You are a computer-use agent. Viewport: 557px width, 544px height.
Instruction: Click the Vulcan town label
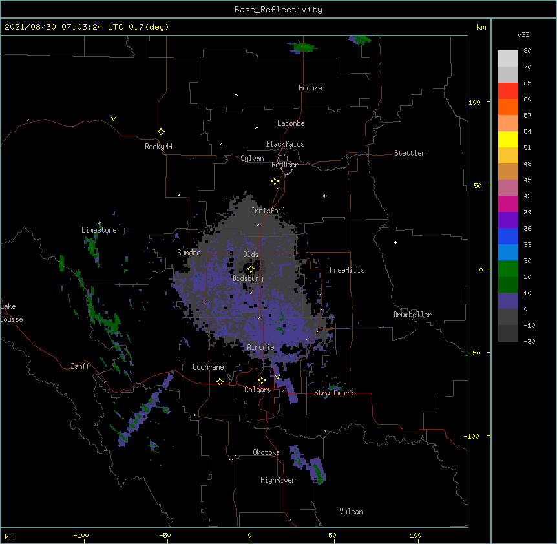pos(351,512)
